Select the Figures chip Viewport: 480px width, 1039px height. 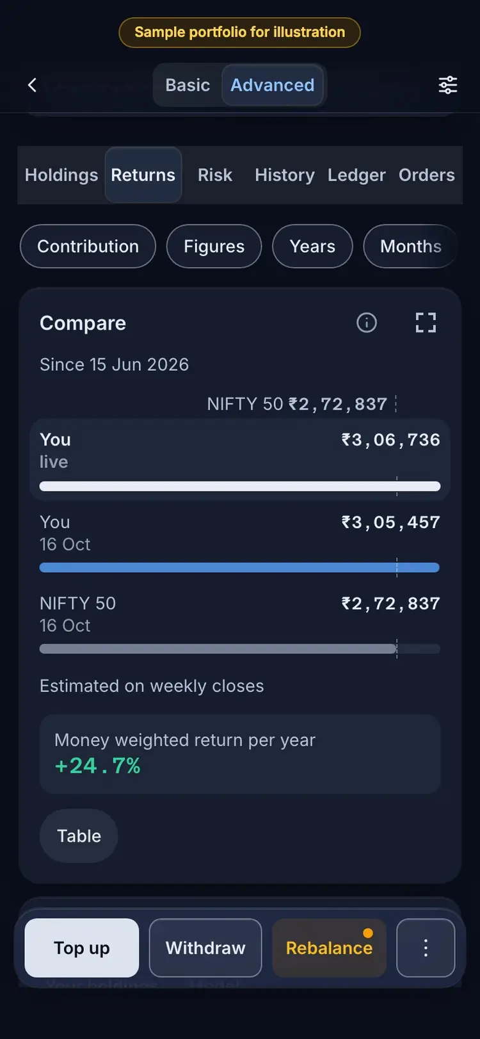pos(214,246)
